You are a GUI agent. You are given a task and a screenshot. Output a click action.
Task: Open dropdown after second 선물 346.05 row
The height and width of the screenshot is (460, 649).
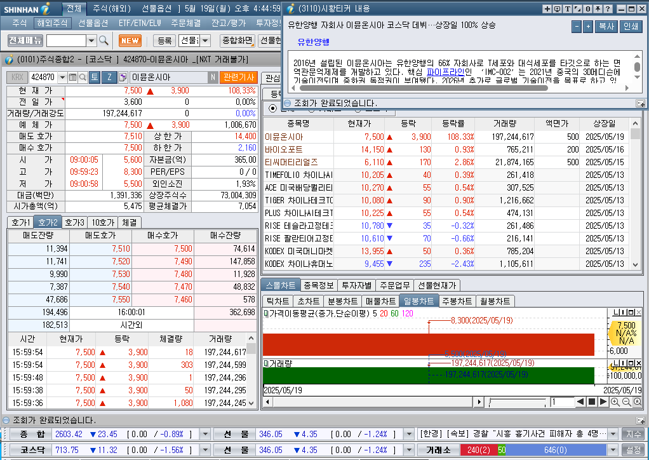[x=409, y=450]
